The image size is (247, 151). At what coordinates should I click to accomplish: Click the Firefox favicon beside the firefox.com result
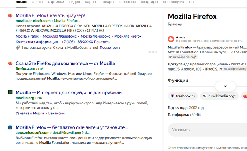point(10,64)
